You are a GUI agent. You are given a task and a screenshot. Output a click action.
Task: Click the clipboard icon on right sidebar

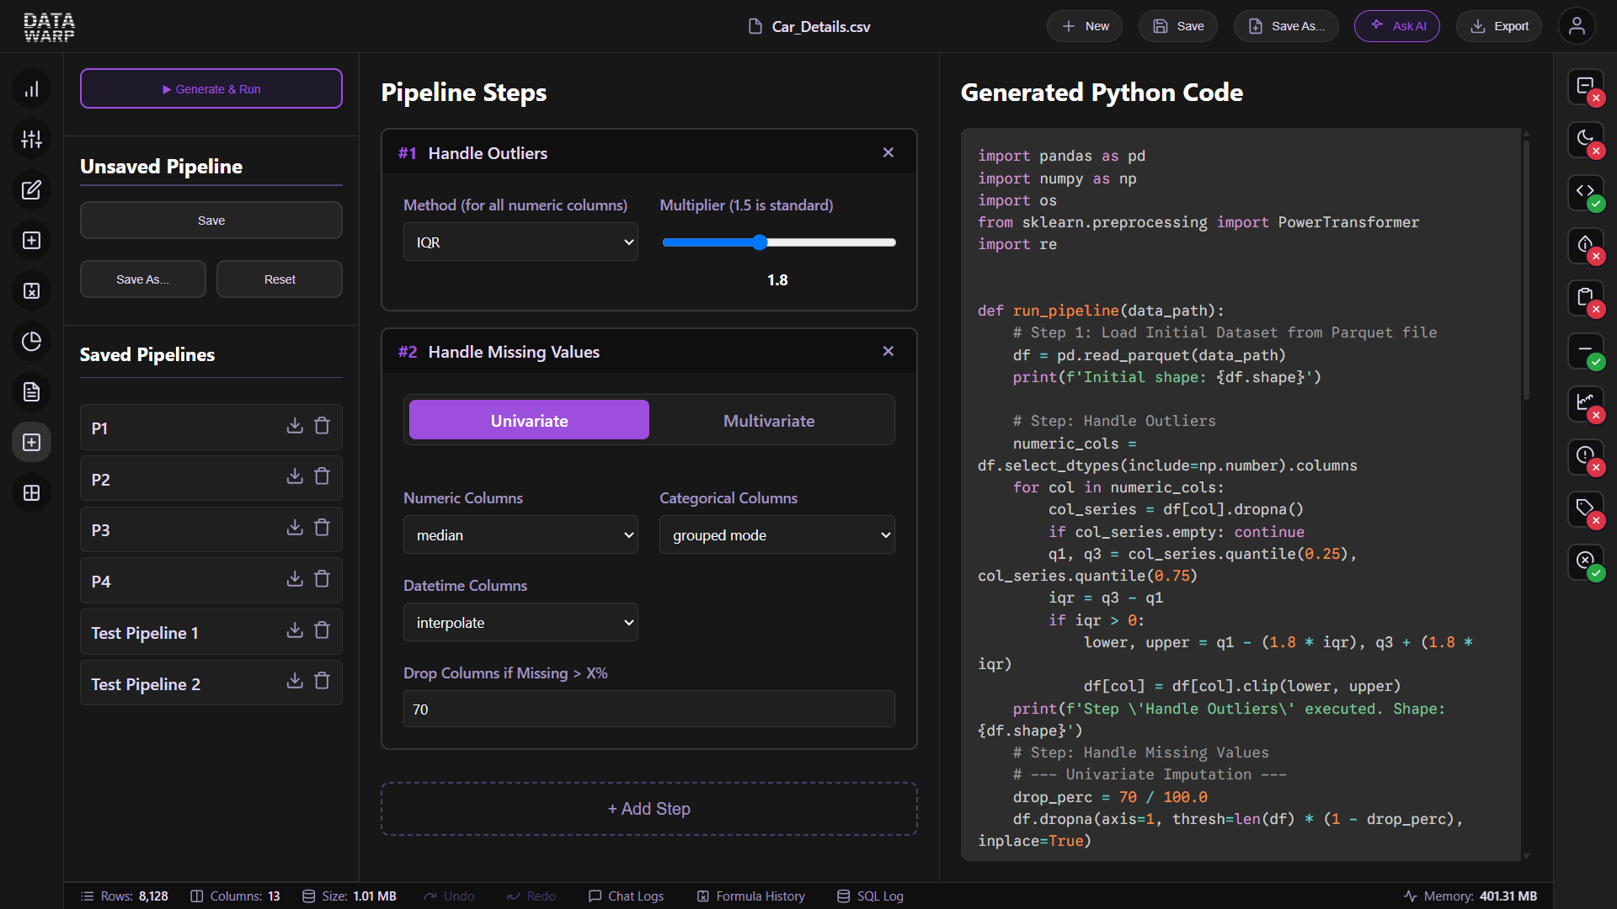point(1585,298)
